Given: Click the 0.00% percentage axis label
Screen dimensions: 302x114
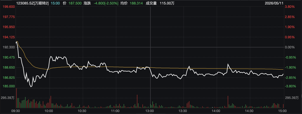Looking at the screenshot, I should pyautogui.click(x=290, y=47).
